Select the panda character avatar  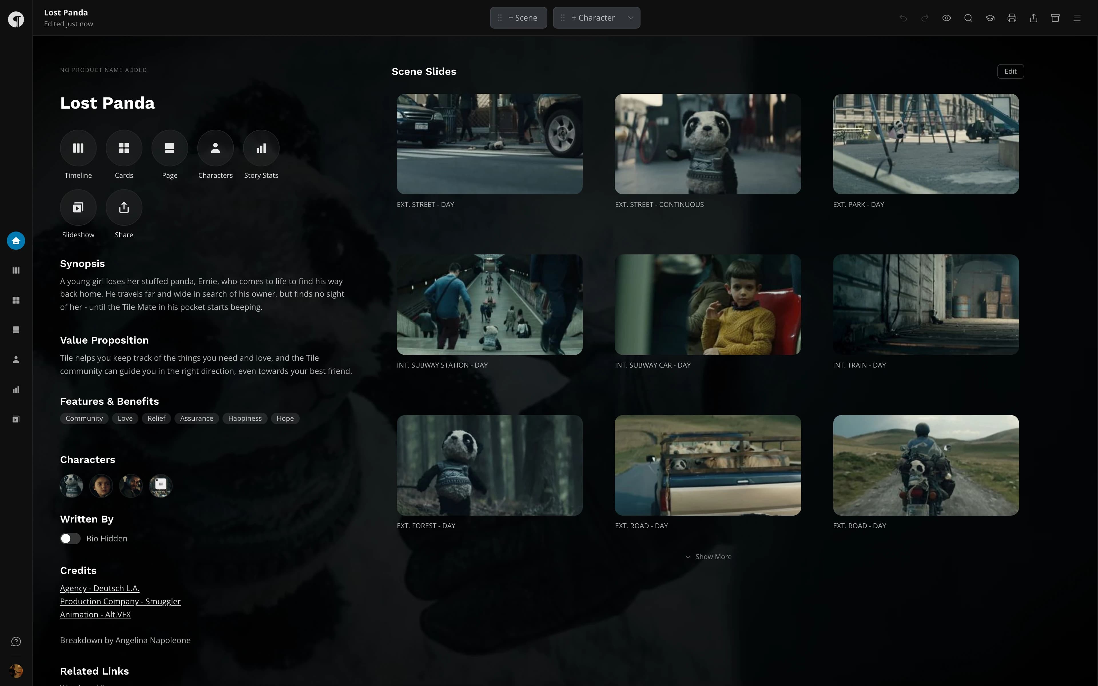(x=72, y=485)
